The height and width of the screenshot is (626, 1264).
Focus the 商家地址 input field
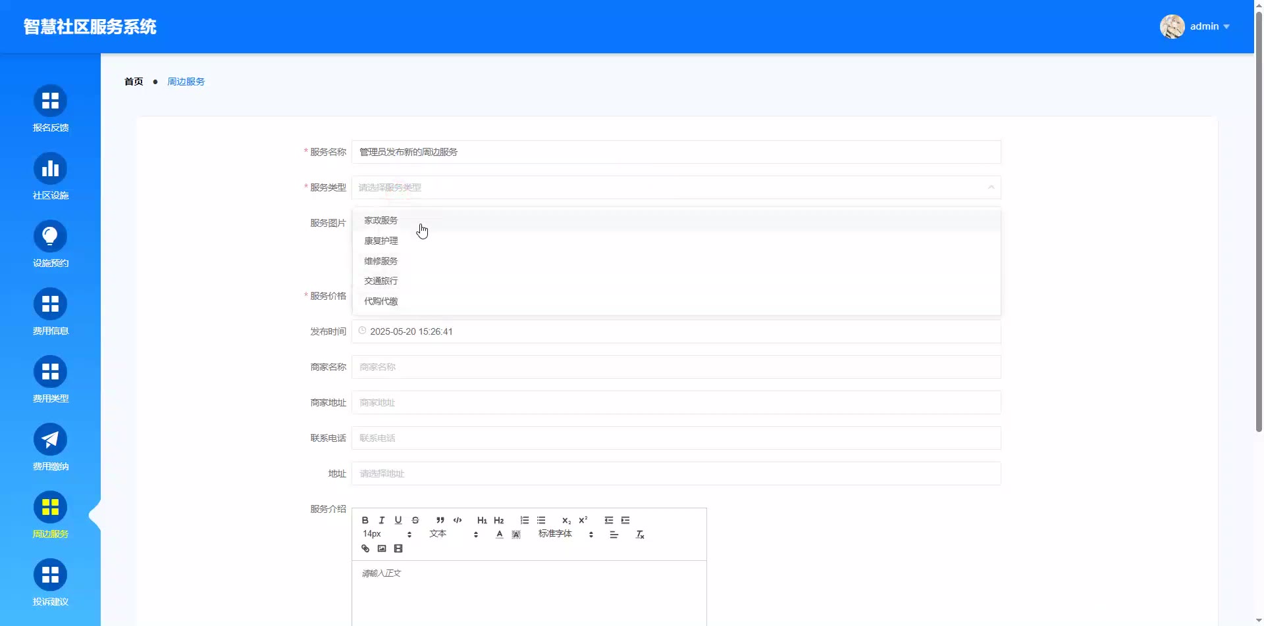point(676,402)
